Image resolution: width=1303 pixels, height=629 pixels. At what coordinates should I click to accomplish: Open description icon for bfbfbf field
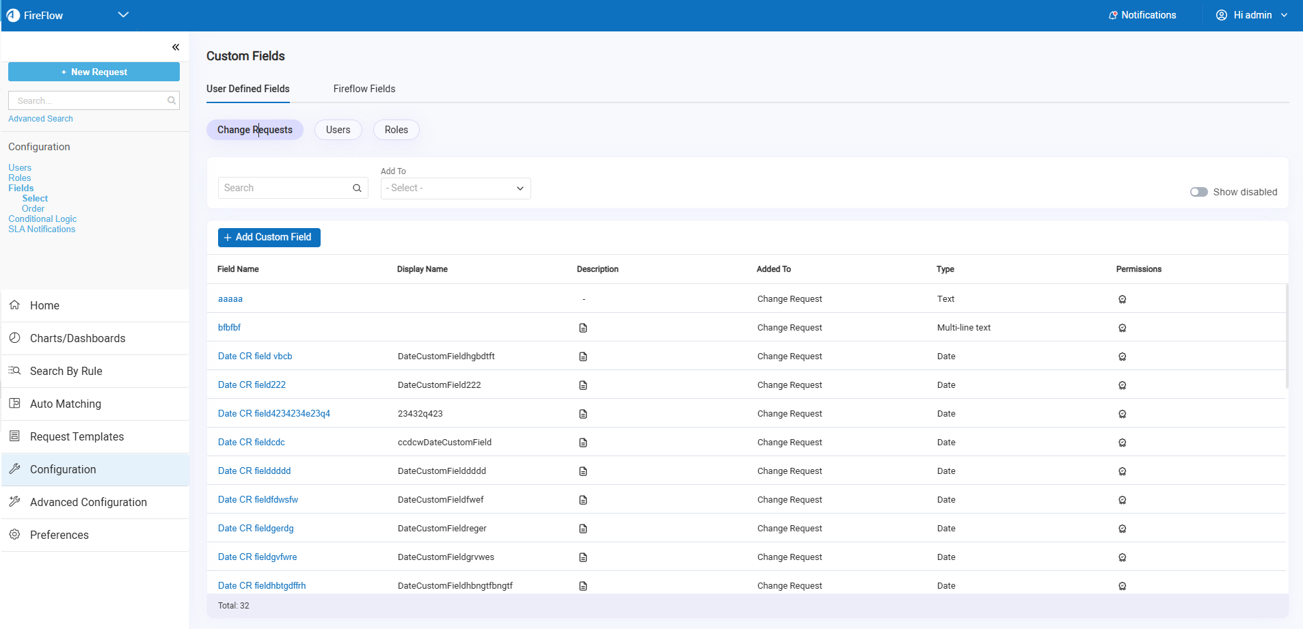coord(583,328)
